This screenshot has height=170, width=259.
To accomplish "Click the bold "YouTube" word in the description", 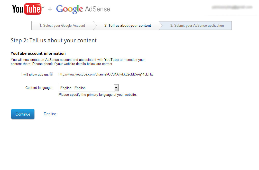I will (111, 60).
